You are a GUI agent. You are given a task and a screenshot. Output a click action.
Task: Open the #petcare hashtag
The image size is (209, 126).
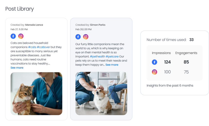click(x=112, y=57)
